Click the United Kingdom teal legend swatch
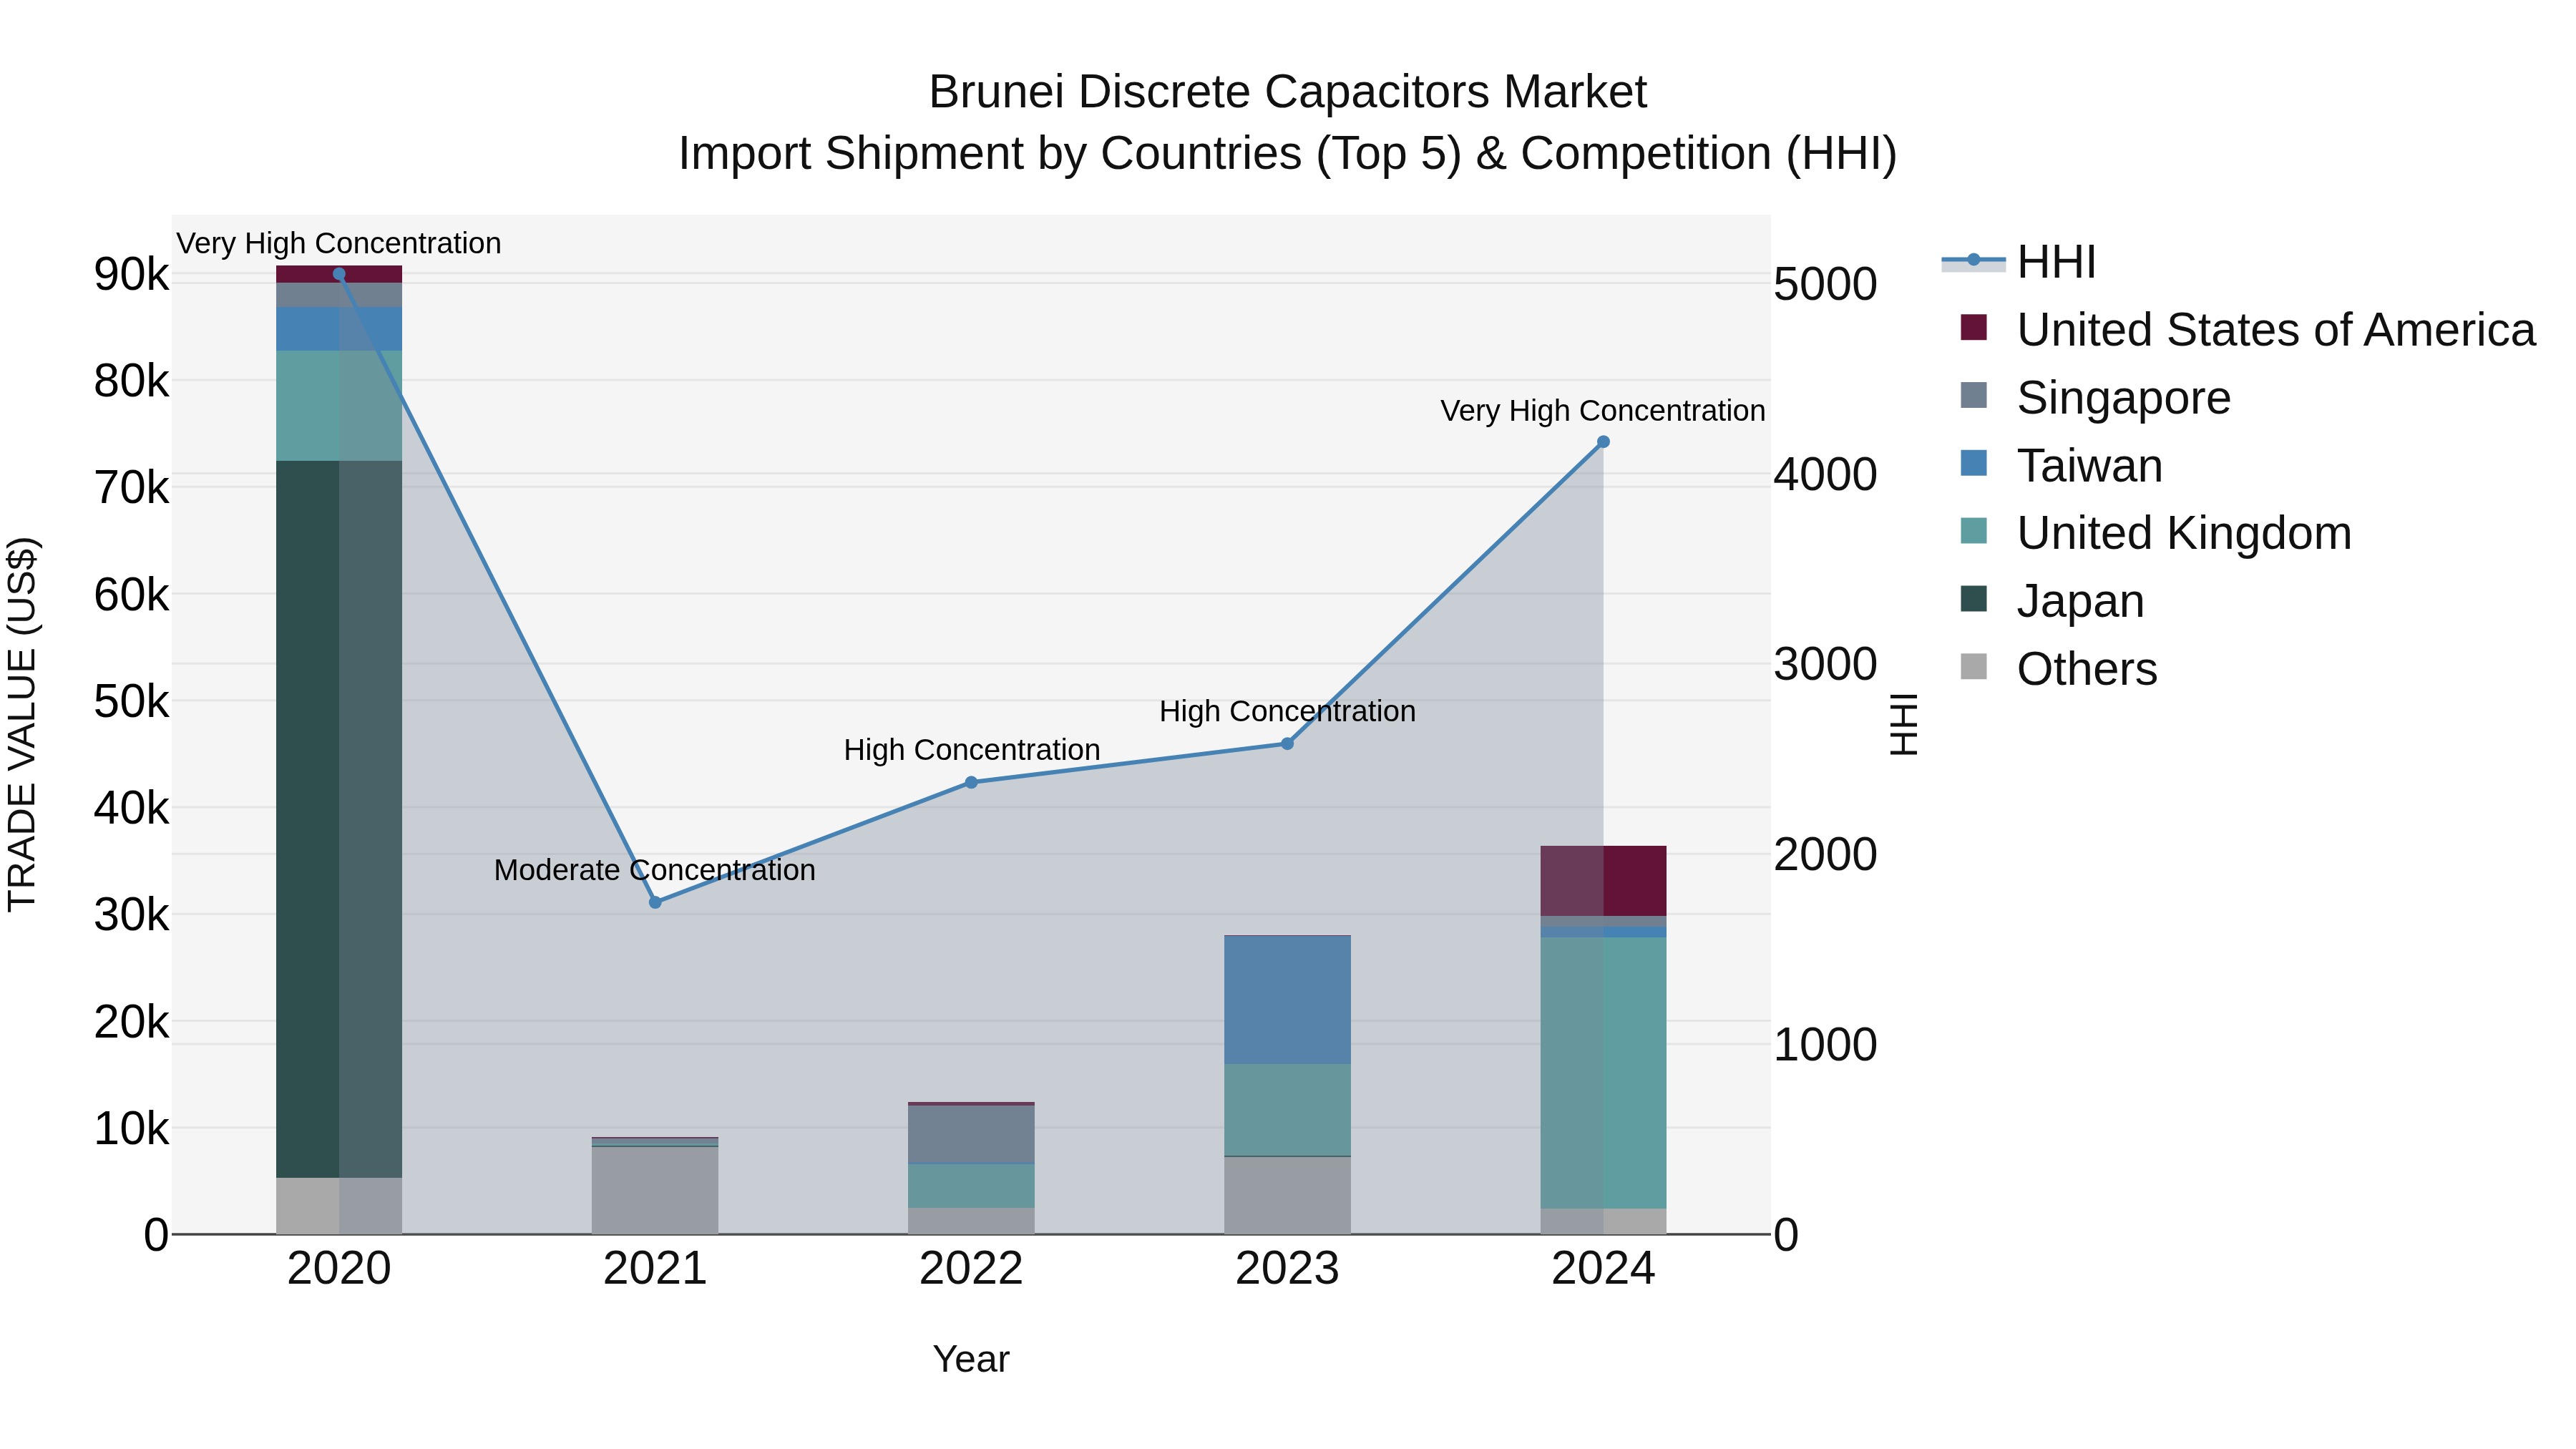This screenshot has height=1449, width=2576. point(1974,531)
